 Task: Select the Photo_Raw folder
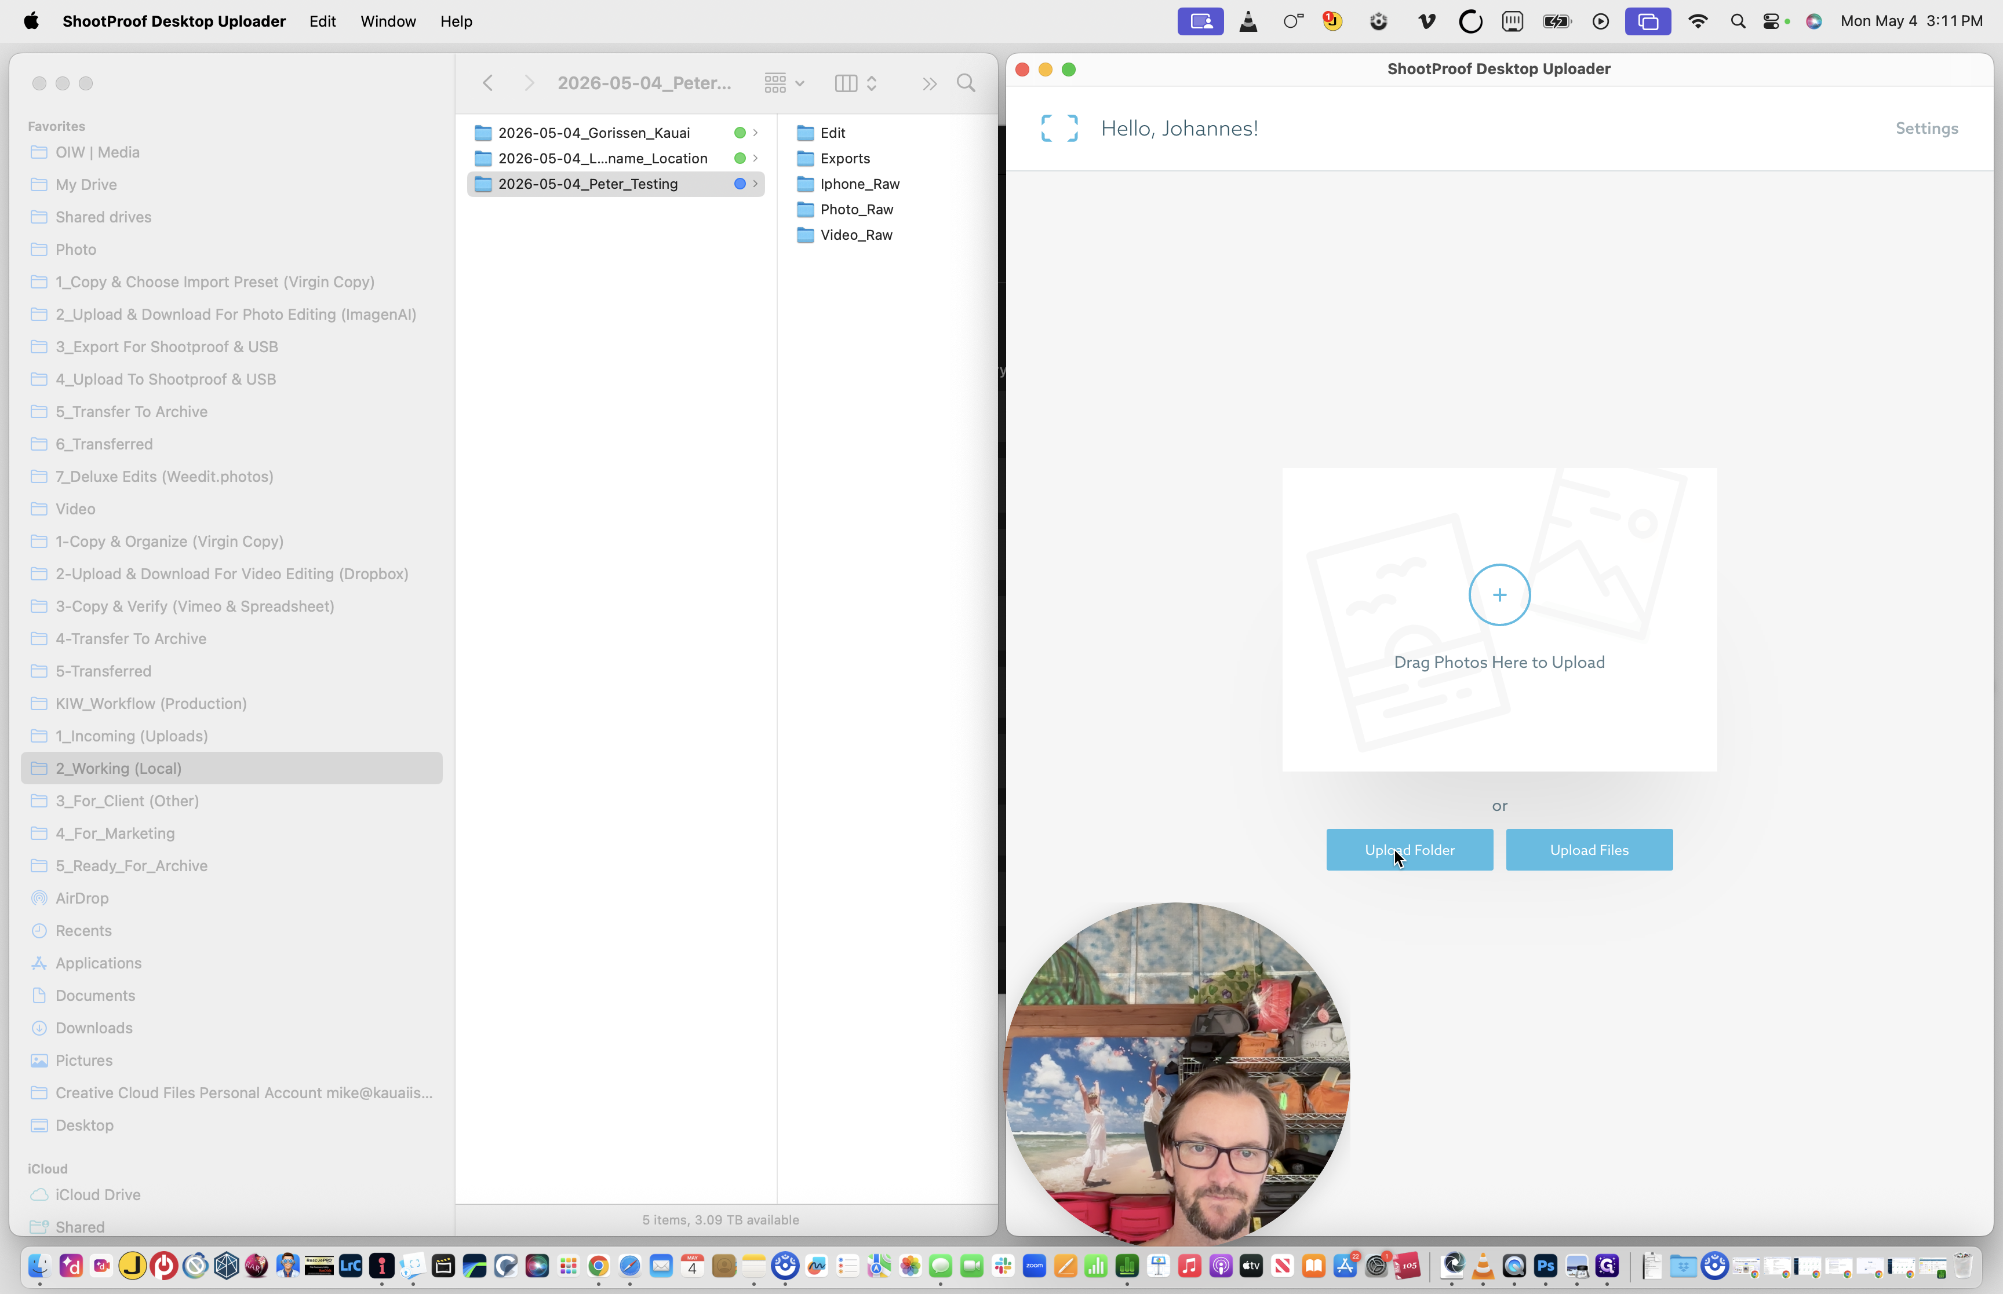(857, 209)
